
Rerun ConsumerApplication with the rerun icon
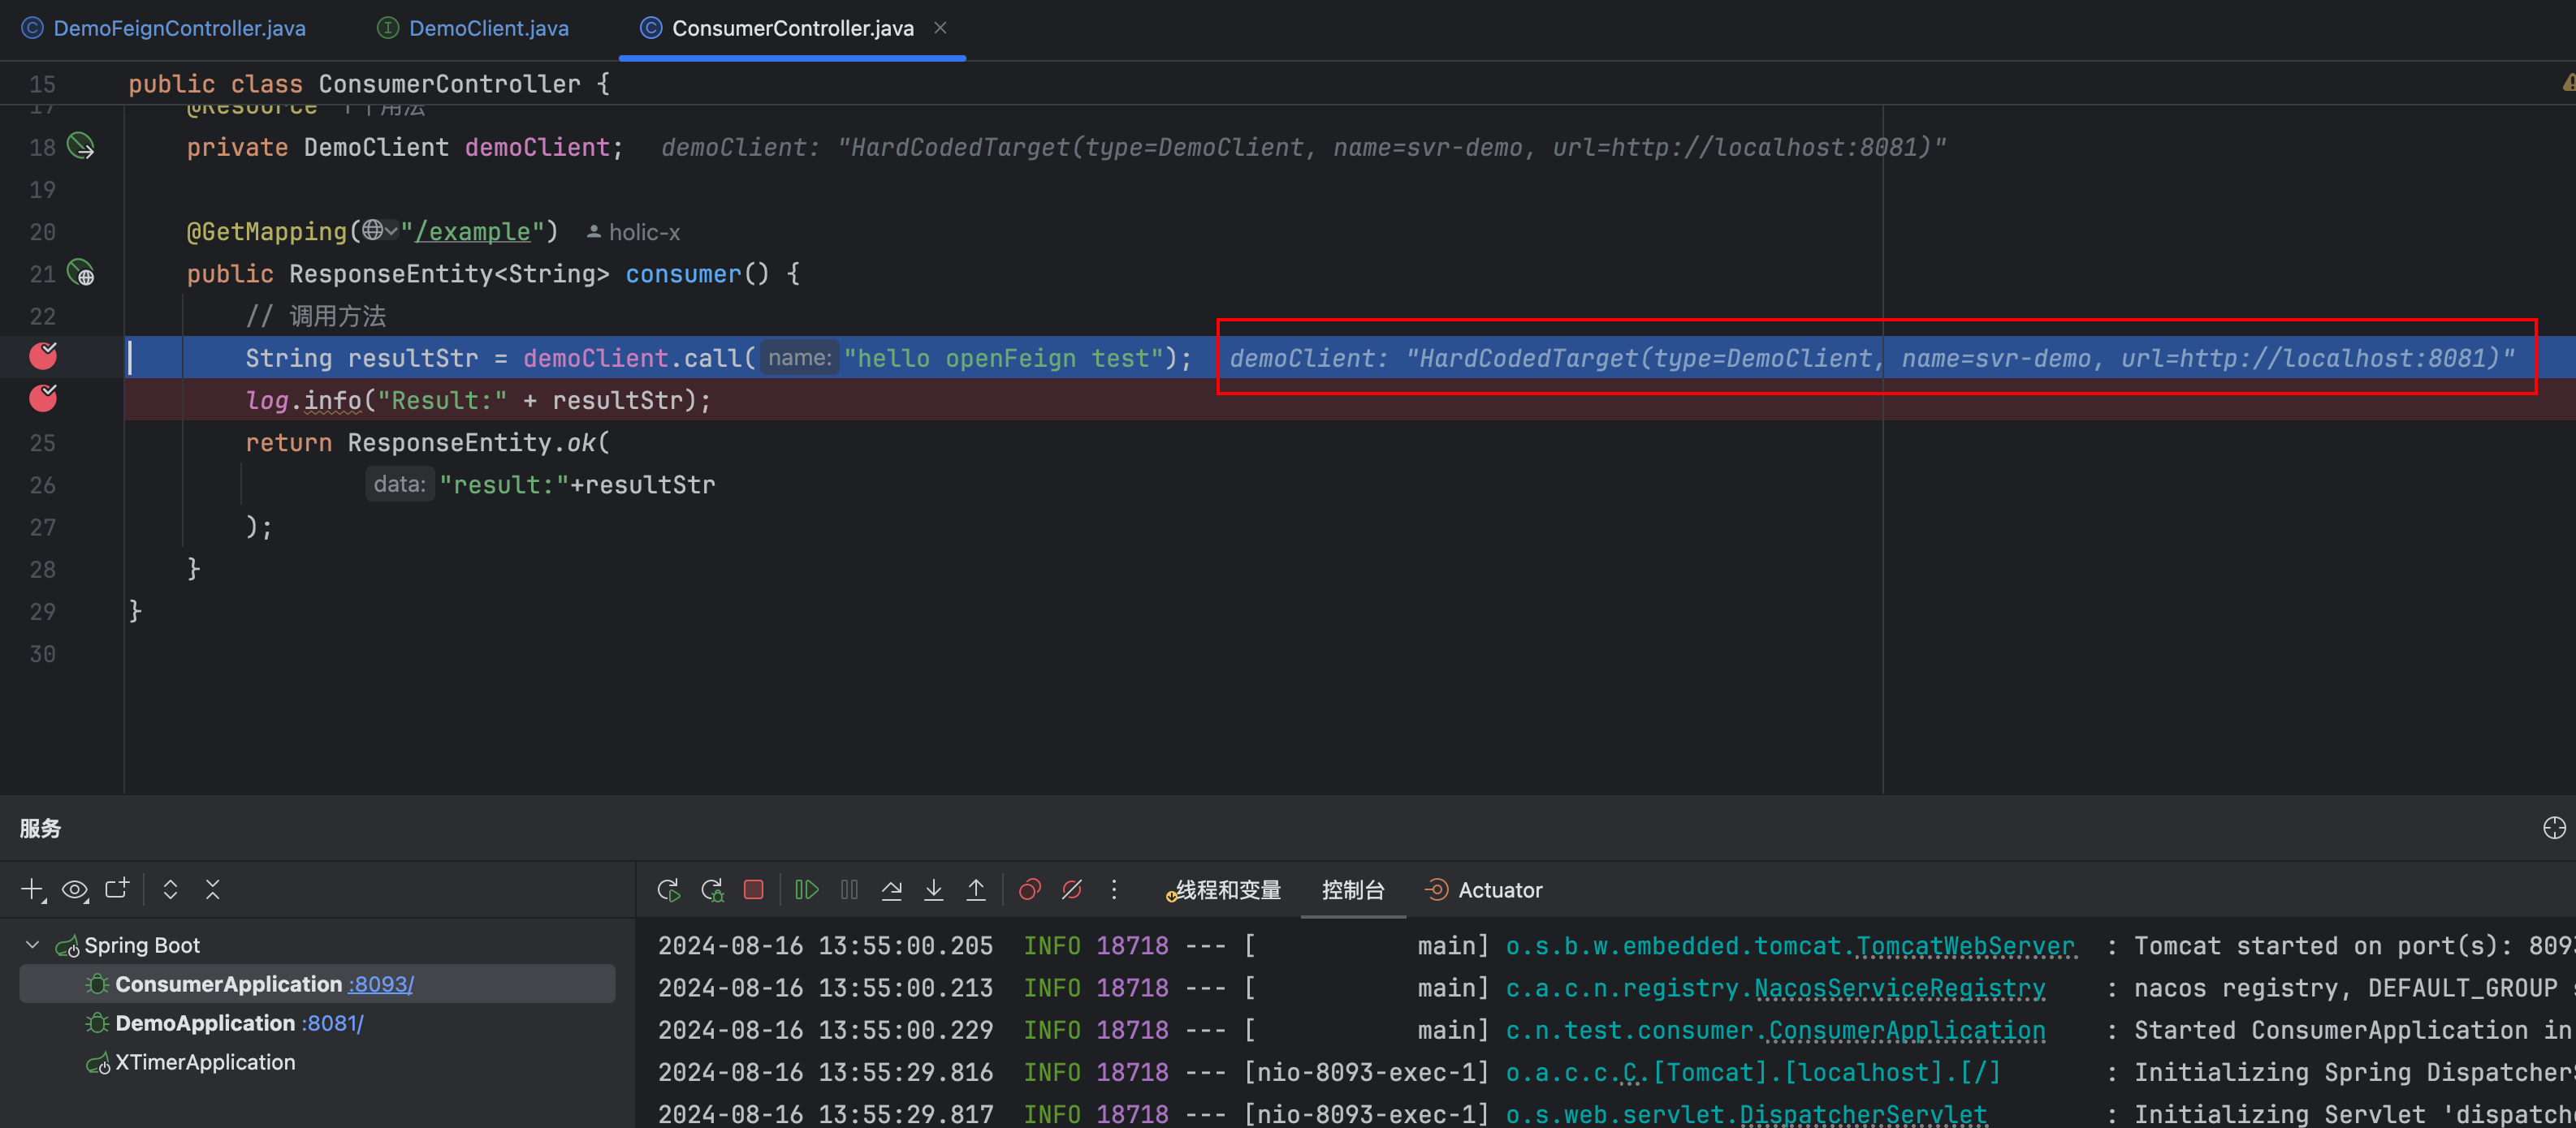[x=669, y=890]
